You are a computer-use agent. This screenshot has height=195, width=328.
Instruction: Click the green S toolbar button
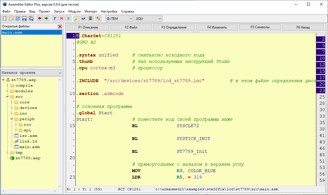click(x=68, y=19)
